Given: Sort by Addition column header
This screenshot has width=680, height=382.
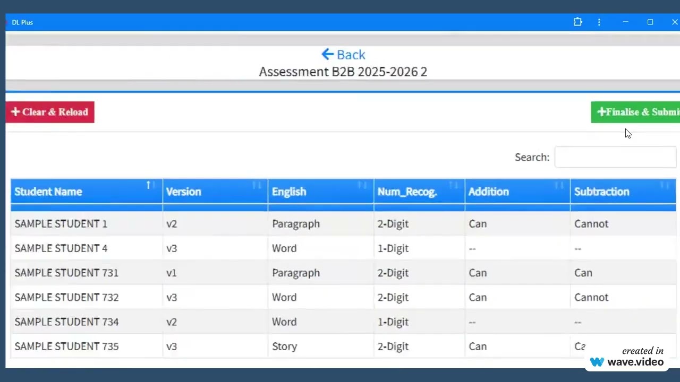Looking at the screenshot, I should [x=517, y=192].
